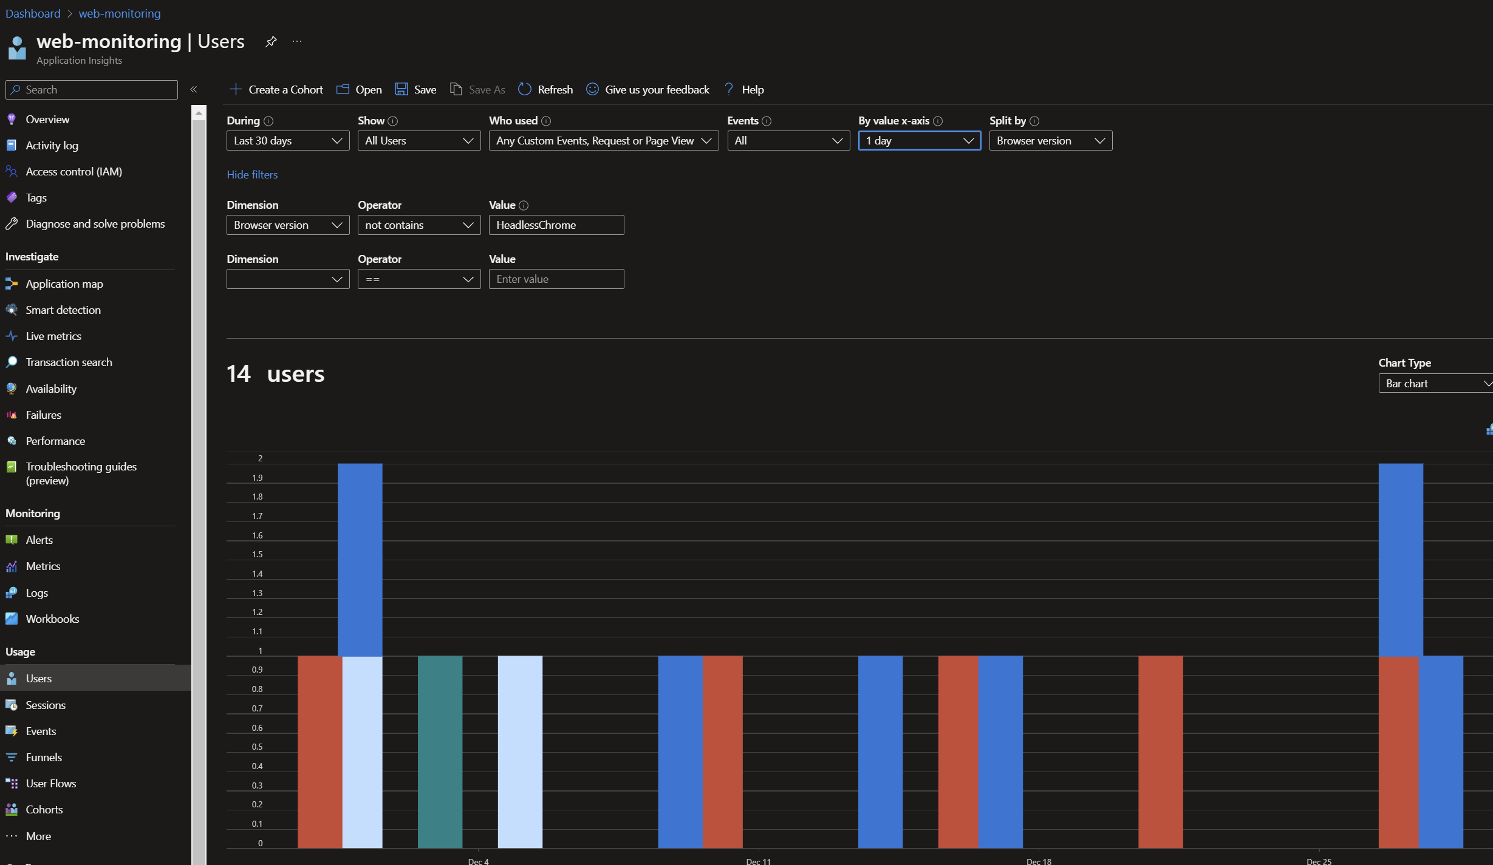This screenshot has width=1493, height=865.
Task: Pin the Users blade to dashboard
Action: (271, 41)
